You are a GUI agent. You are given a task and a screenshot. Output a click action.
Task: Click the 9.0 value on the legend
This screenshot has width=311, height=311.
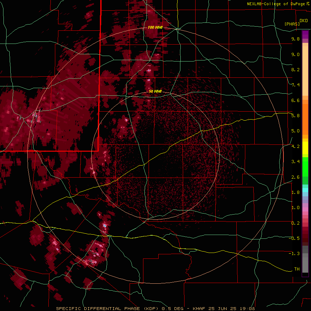tap(295, 54)
